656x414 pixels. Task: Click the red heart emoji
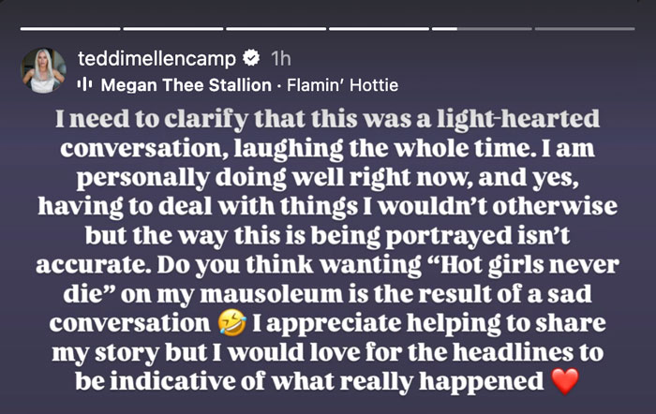[565, 381]
